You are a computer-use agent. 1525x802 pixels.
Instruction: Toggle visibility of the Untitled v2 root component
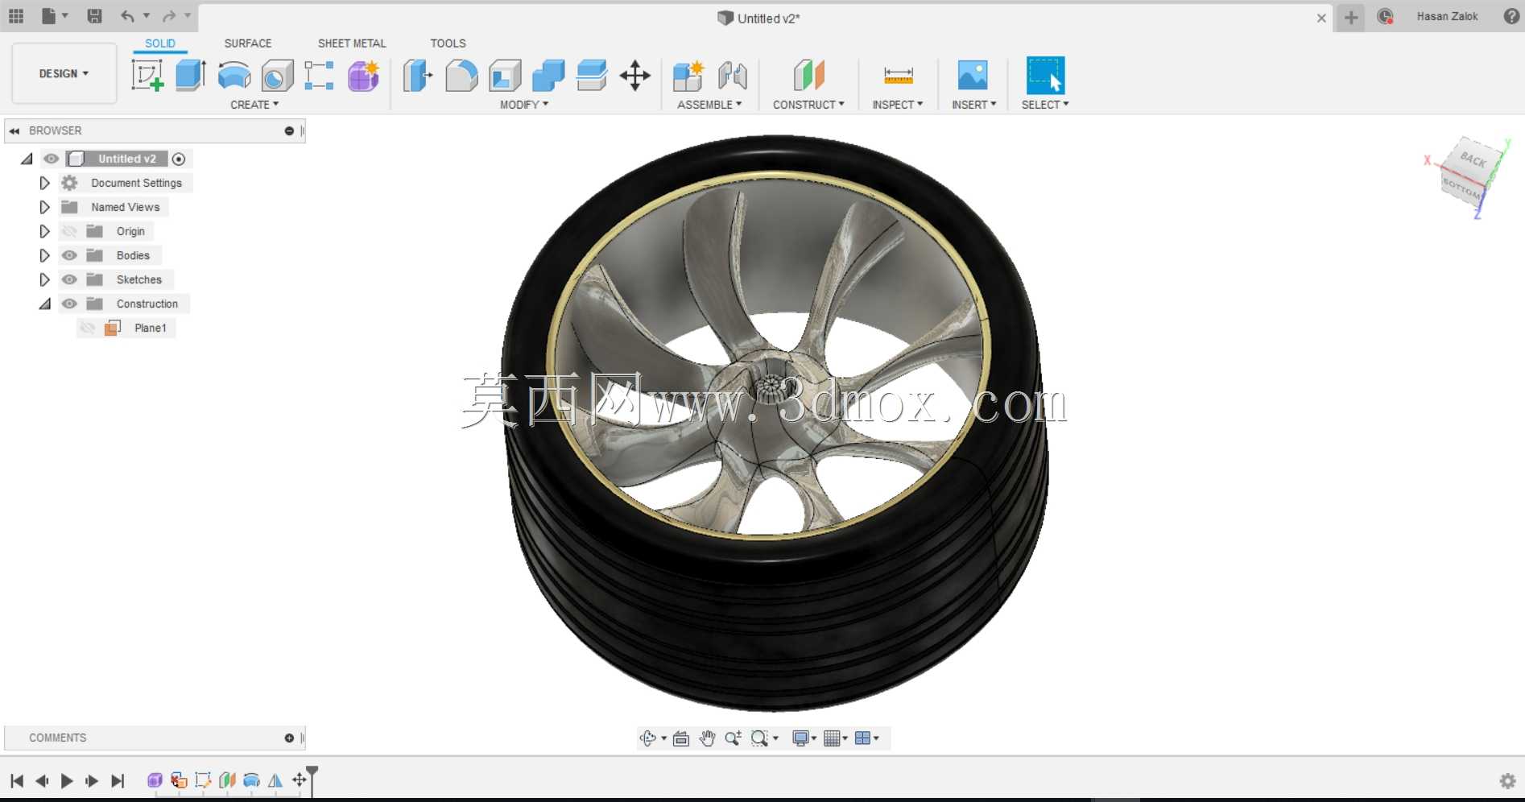coord(52,159)
